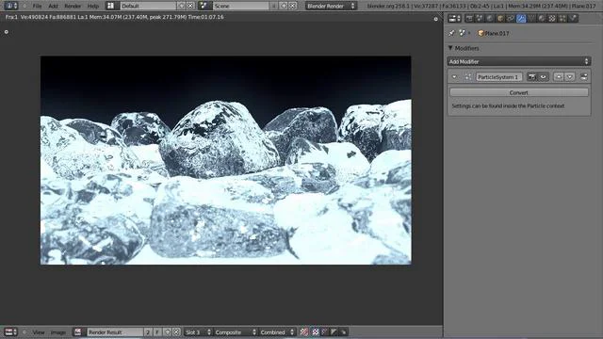Image resolution: width=603 pixels, height=339 pixels.
Task: Open the Render menu
Action: (x=73, y=6)
